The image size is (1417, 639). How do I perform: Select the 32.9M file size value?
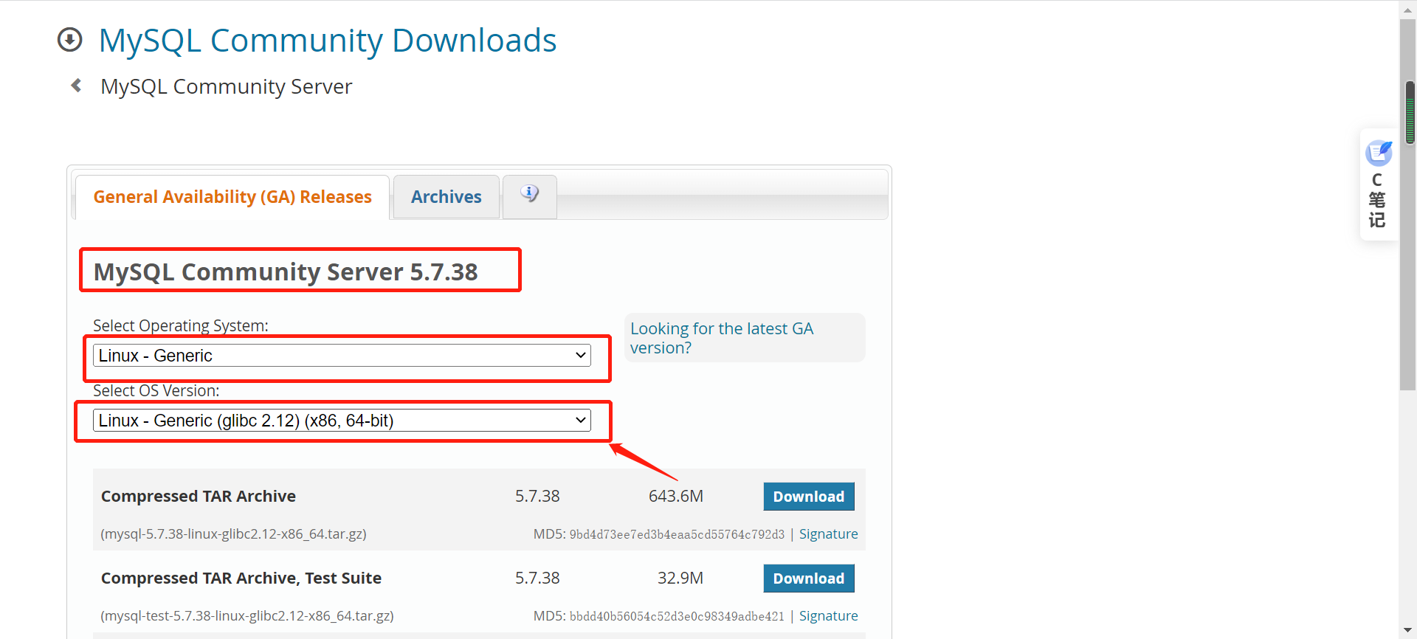coord(680,578)
